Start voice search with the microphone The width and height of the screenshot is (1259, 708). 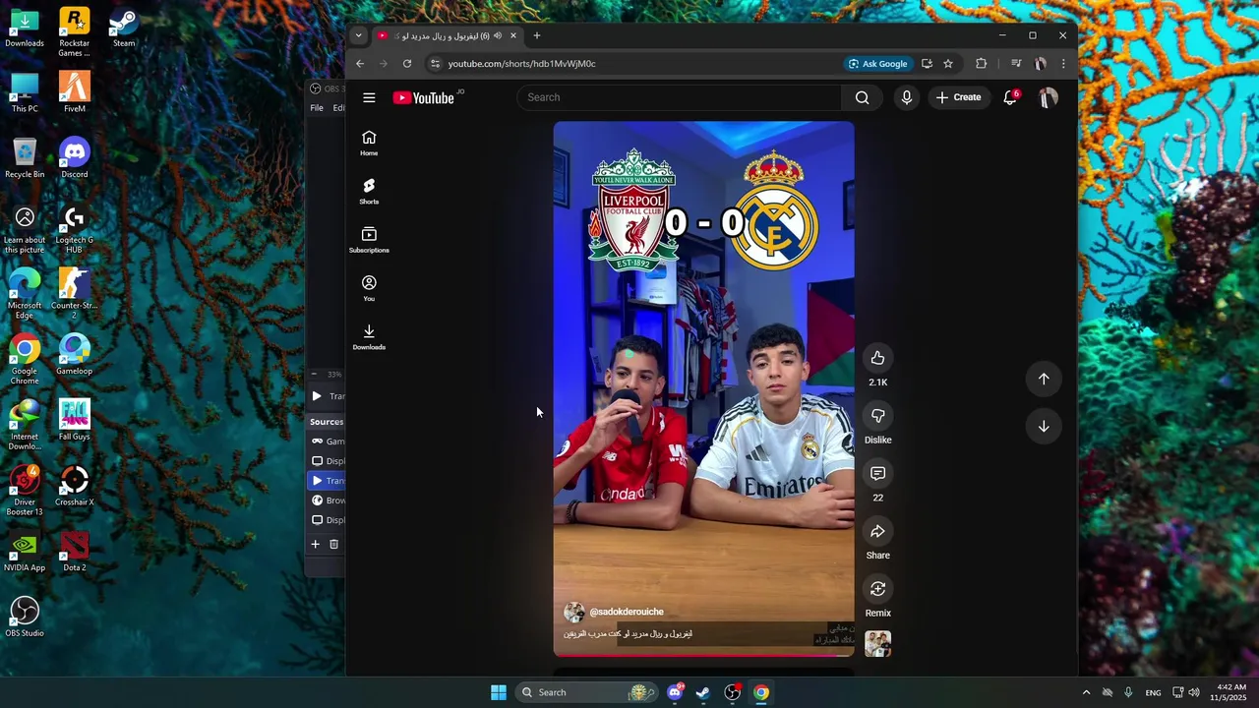(906, 97)
